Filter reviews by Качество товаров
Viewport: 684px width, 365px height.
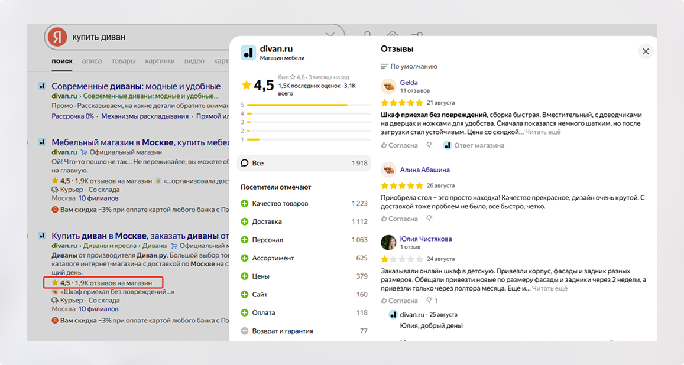(x=280, y=203)
